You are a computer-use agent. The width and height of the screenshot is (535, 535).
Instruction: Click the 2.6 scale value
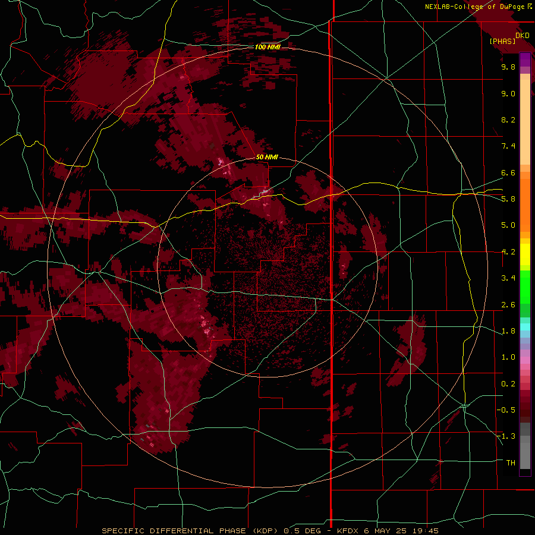(x=508, y=305)
